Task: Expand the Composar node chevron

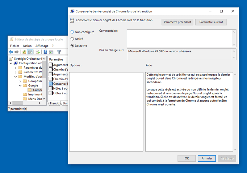Action: 20,81
